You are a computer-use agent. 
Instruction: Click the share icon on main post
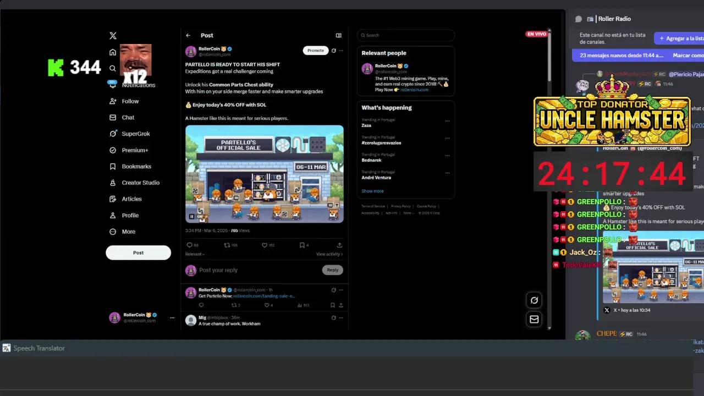339,245
